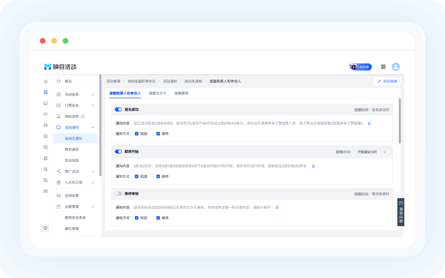The image size is (445, 278).
Task: Open the apps grid icon in header
Action: click(x=383, y=67)
